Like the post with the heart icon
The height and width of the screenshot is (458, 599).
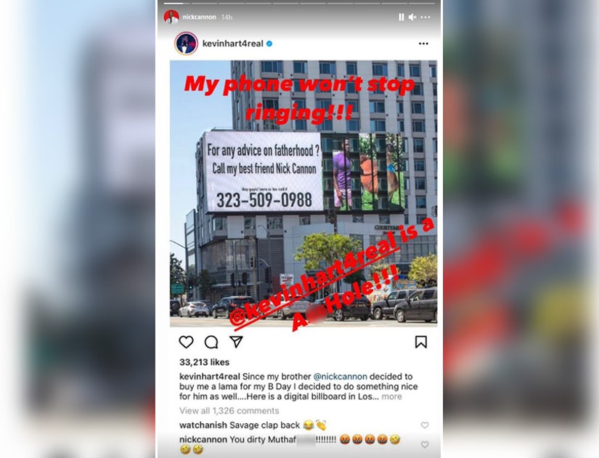(x=186, y=342)
